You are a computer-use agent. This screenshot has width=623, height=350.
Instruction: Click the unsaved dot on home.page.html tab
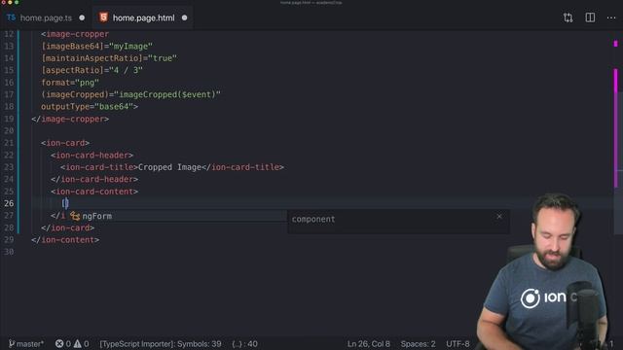[184, 17]
